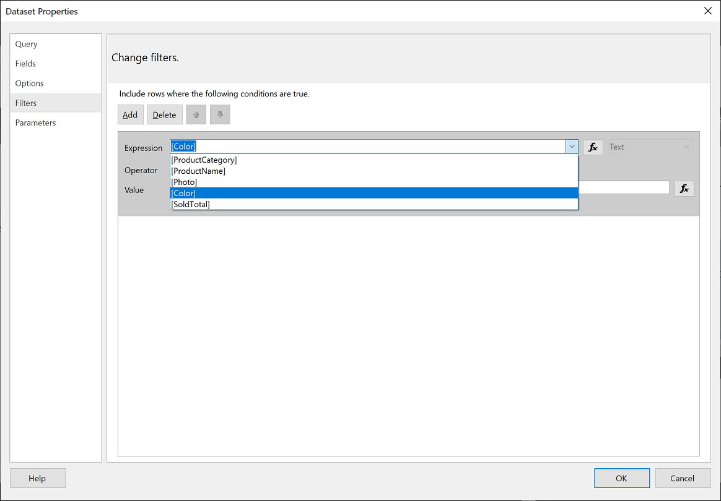721x501 pixels.
Task: Open the Parameters page
Action: [x=35, y=122]
